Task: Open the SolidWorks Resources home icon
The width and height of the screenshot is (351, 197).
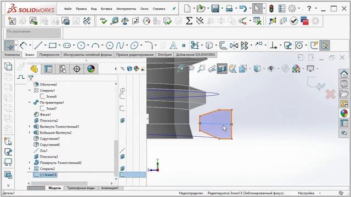Action: [344, 74]
